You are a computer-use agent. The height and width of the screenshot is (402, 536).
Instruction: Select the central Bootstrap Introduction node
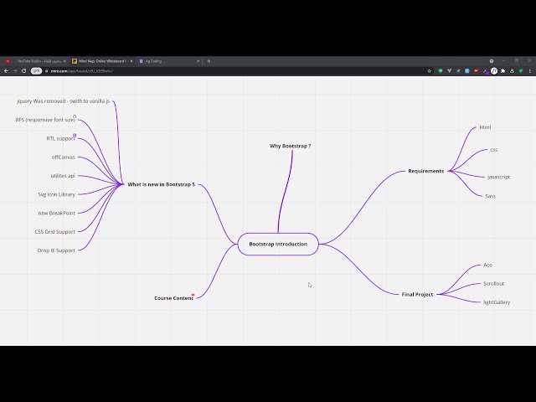click(278, 244)
